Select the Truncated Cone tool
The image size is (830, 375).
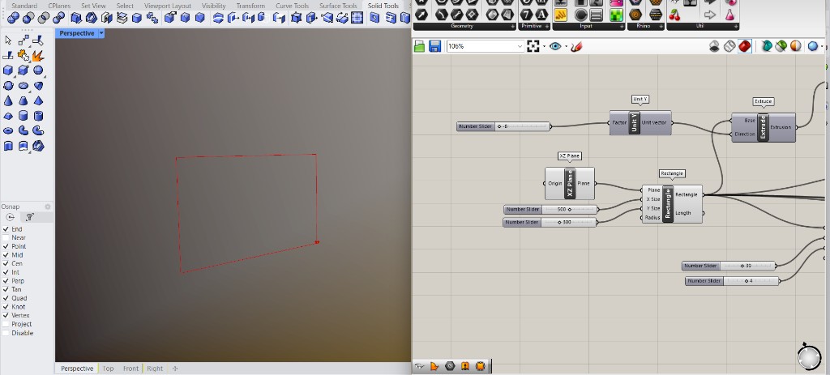coord(24,101)
